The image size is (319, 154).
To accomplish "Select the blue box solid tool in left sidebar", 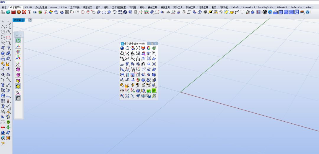I will tap(3, 53).
